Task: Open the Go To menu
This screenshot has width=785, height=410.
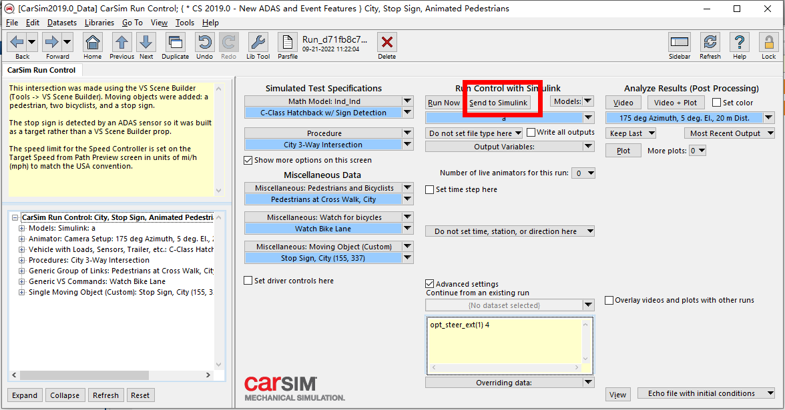Action: (x=132, y=23)
